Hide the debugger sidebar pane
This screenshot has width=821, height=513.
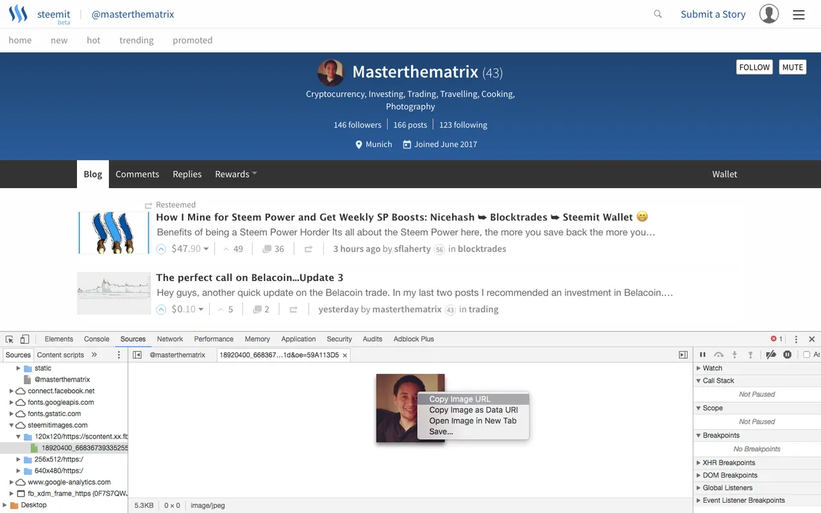tap(683, 355)
